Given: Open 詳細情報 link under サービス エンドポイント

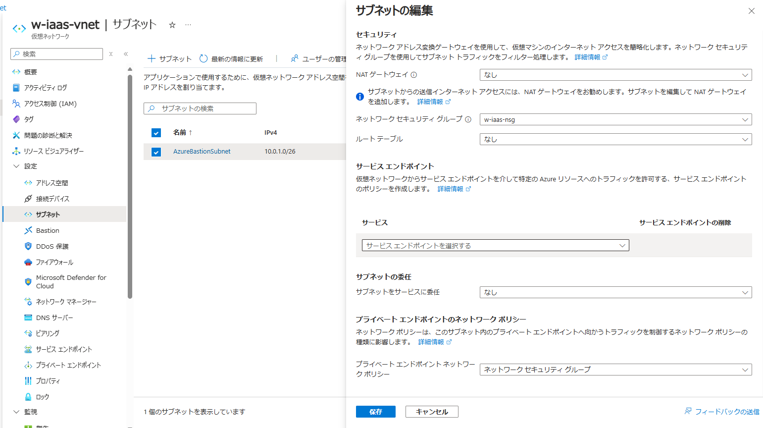Looking at the screenshot, I should click(454, 189).
